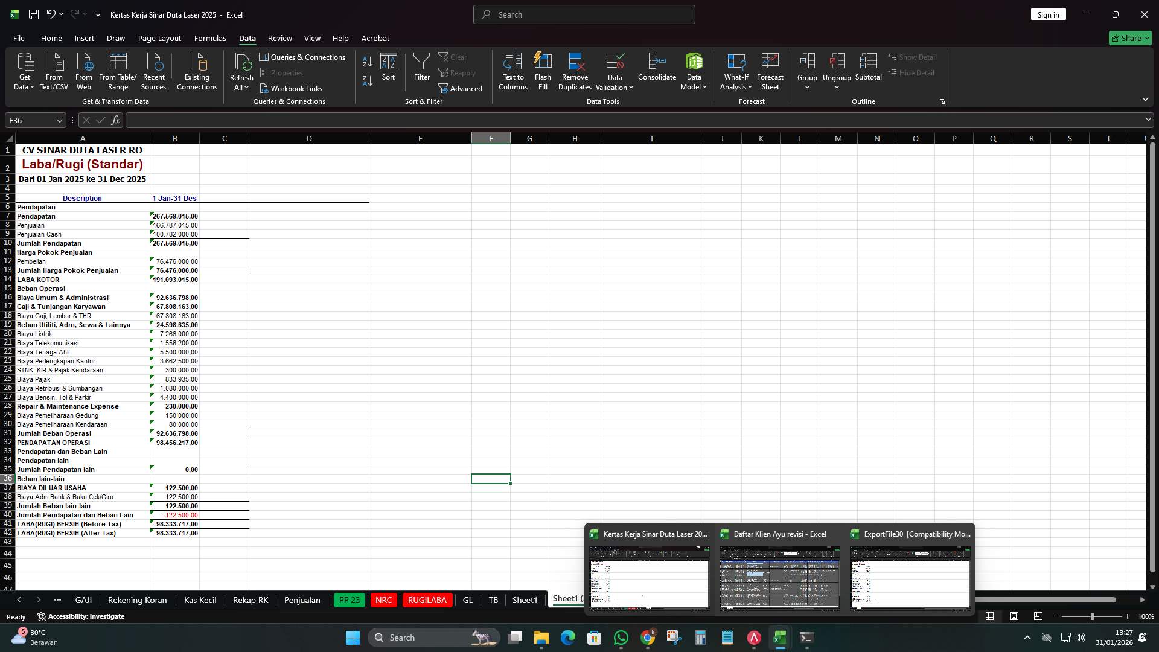Screen dimensions: 1159x652
Task: Switch to Page Layout view
Action: pyautogui.click(x=1014, y=616)
